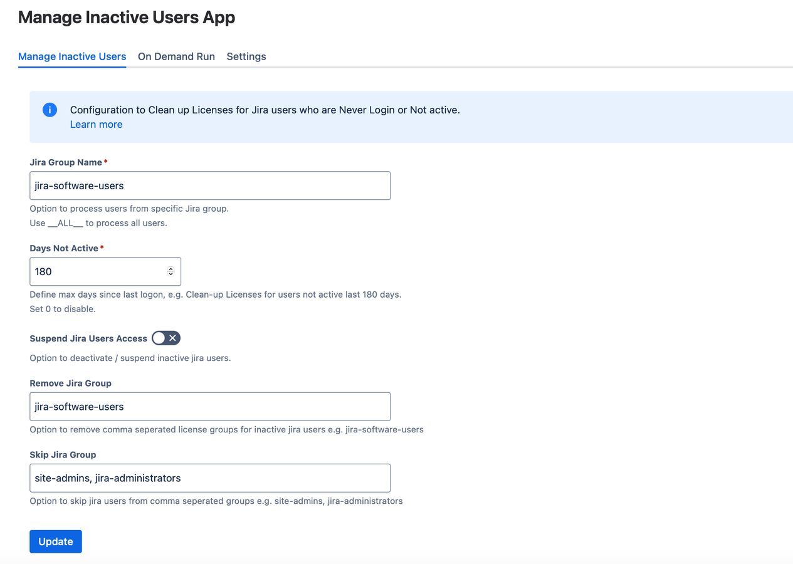Image resolution: width=793 pixels, height=564 pixels.
Task: Click the 'Use __ALL__ to process all users' hint
Action: 98,223
